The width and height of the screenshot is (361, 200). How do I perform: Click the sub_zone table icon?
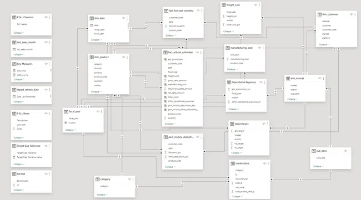[314, 151]
